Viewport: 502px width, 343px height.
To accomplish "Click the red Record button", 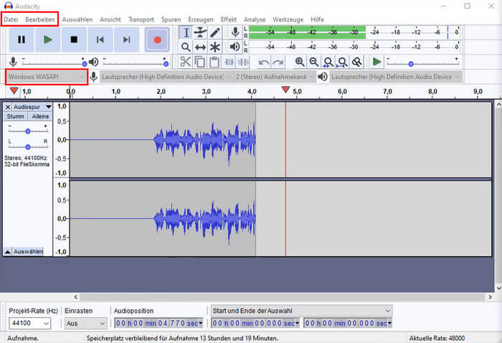I will coord(157,39).
